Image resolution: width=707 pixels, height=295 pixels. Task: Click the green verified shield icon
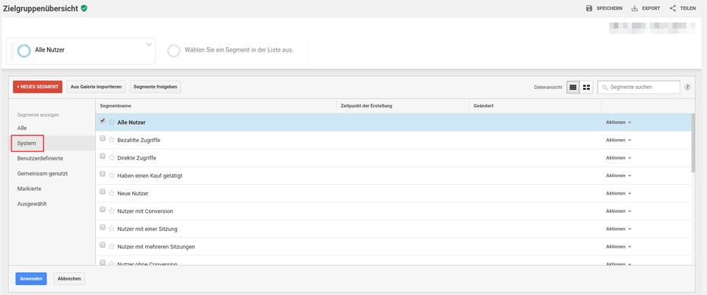pos(84,8)
